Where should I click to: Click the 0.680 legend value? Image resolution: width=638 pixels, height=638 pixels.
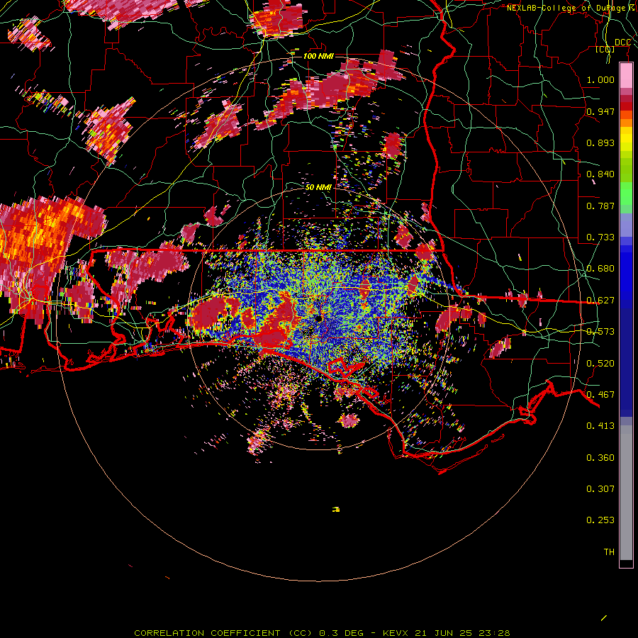point(600,269)
